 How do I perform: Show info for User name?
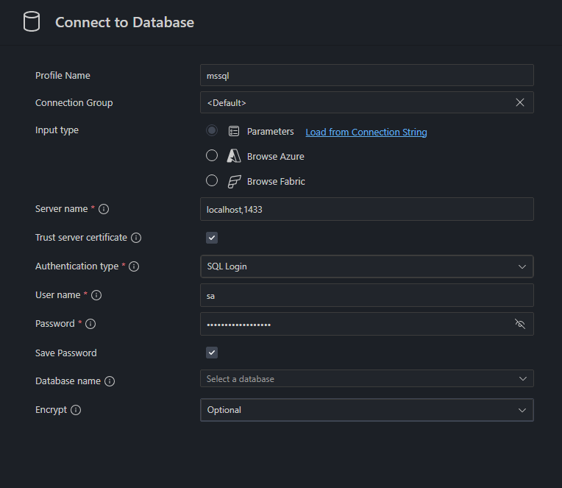[x=96, y=295]
